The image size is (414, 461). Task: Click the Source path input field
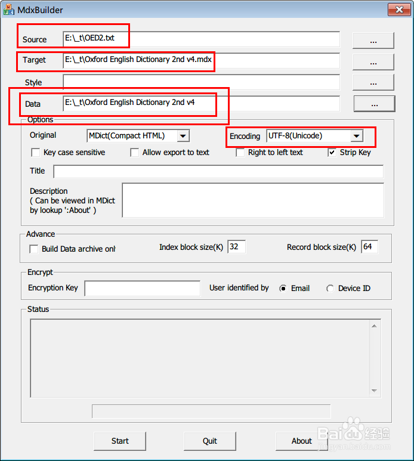pos(202,39)
